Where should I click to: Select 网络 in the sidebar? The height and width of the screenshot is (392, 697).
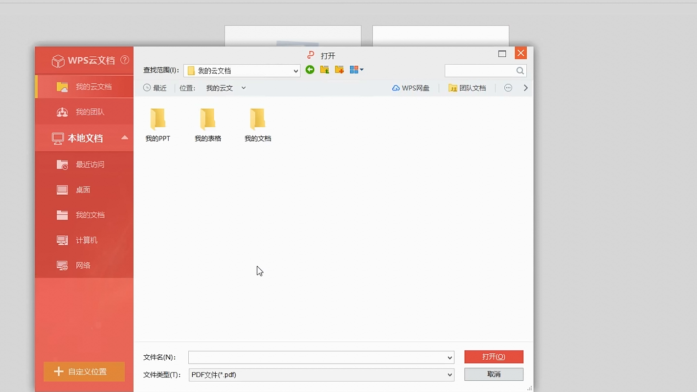tap(84, 265)
